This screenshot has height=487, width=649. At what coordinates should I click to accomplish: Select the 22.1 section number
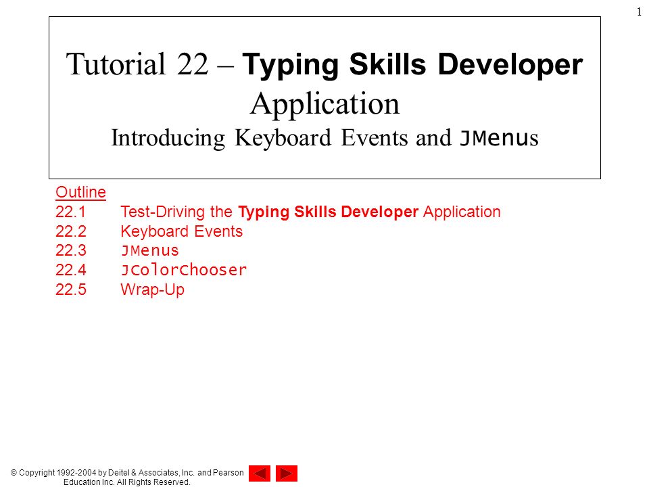click(x=70, y=212)
